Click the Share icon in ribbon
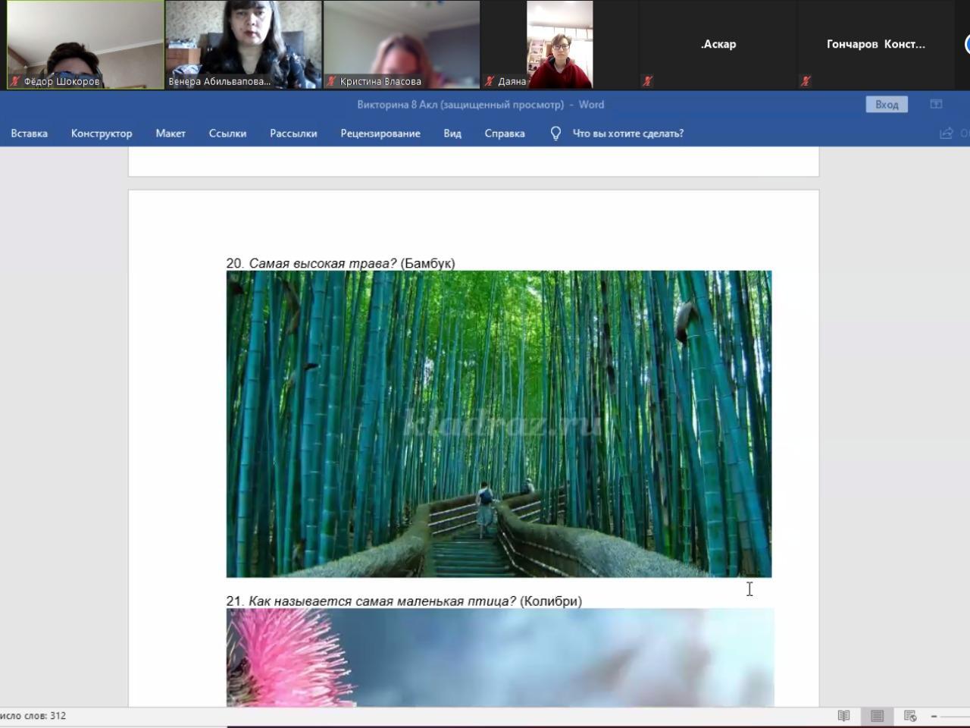Image resolution: width=970 pixels, height=728 pixels. tap(946, 133)
